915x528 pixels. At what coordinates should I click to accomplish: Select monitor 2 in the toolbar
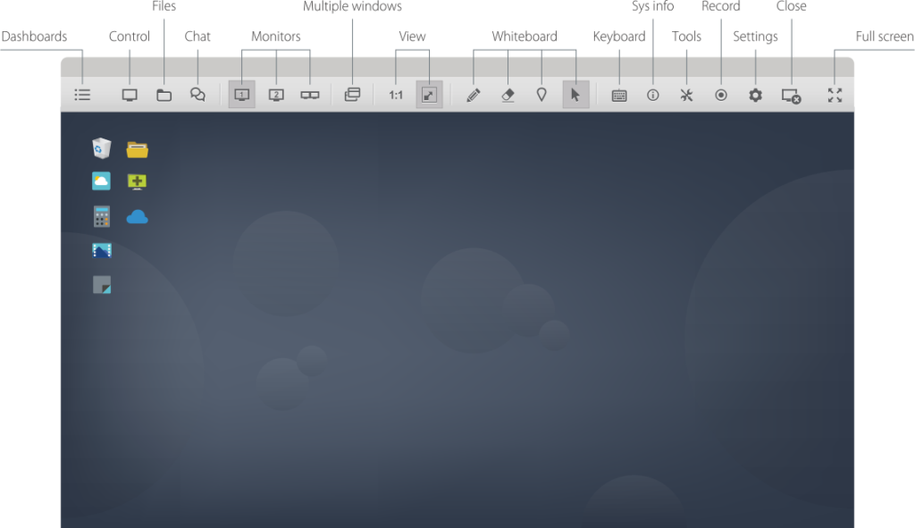(276, 95)
